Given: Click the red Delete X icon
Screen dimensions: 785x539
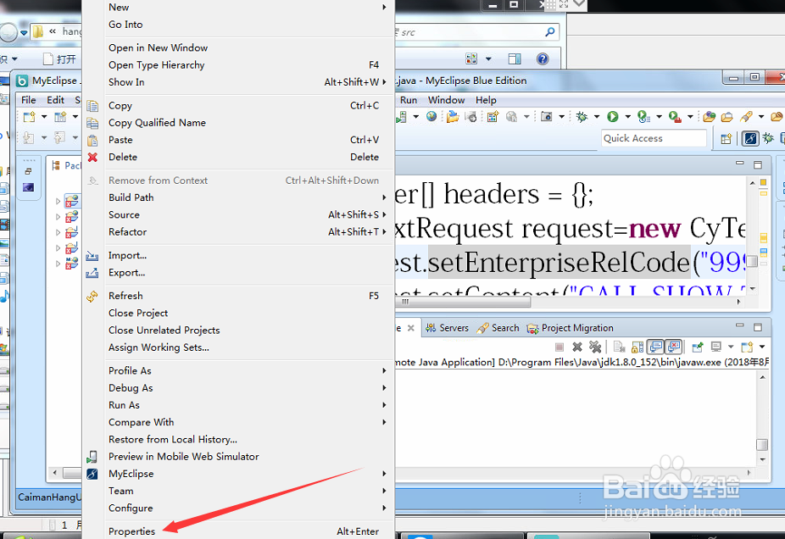Looking at the screenshot, I should pos(92,157).
